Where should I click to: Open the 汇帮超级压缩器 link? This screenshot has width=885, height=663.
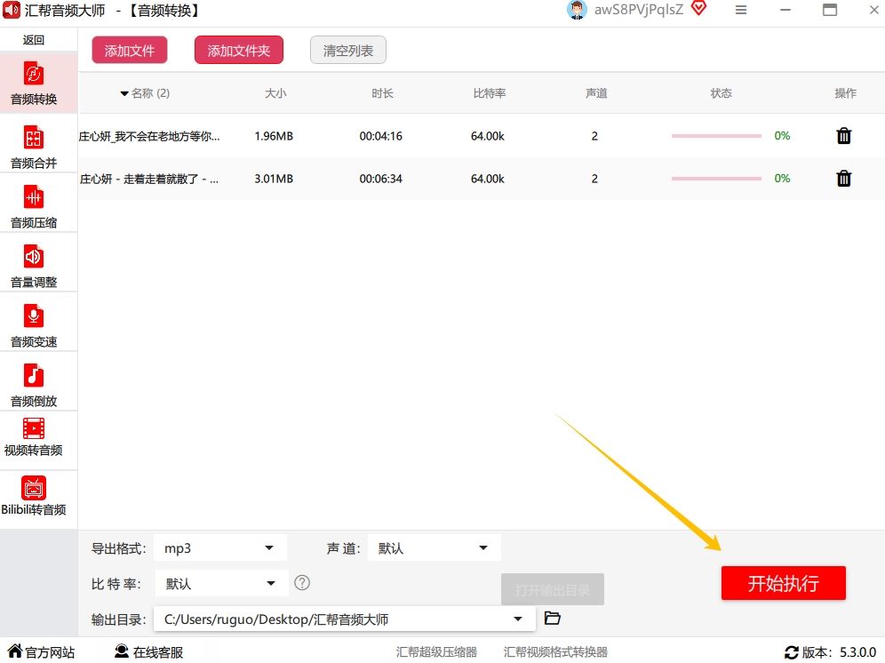pos(436,652)
